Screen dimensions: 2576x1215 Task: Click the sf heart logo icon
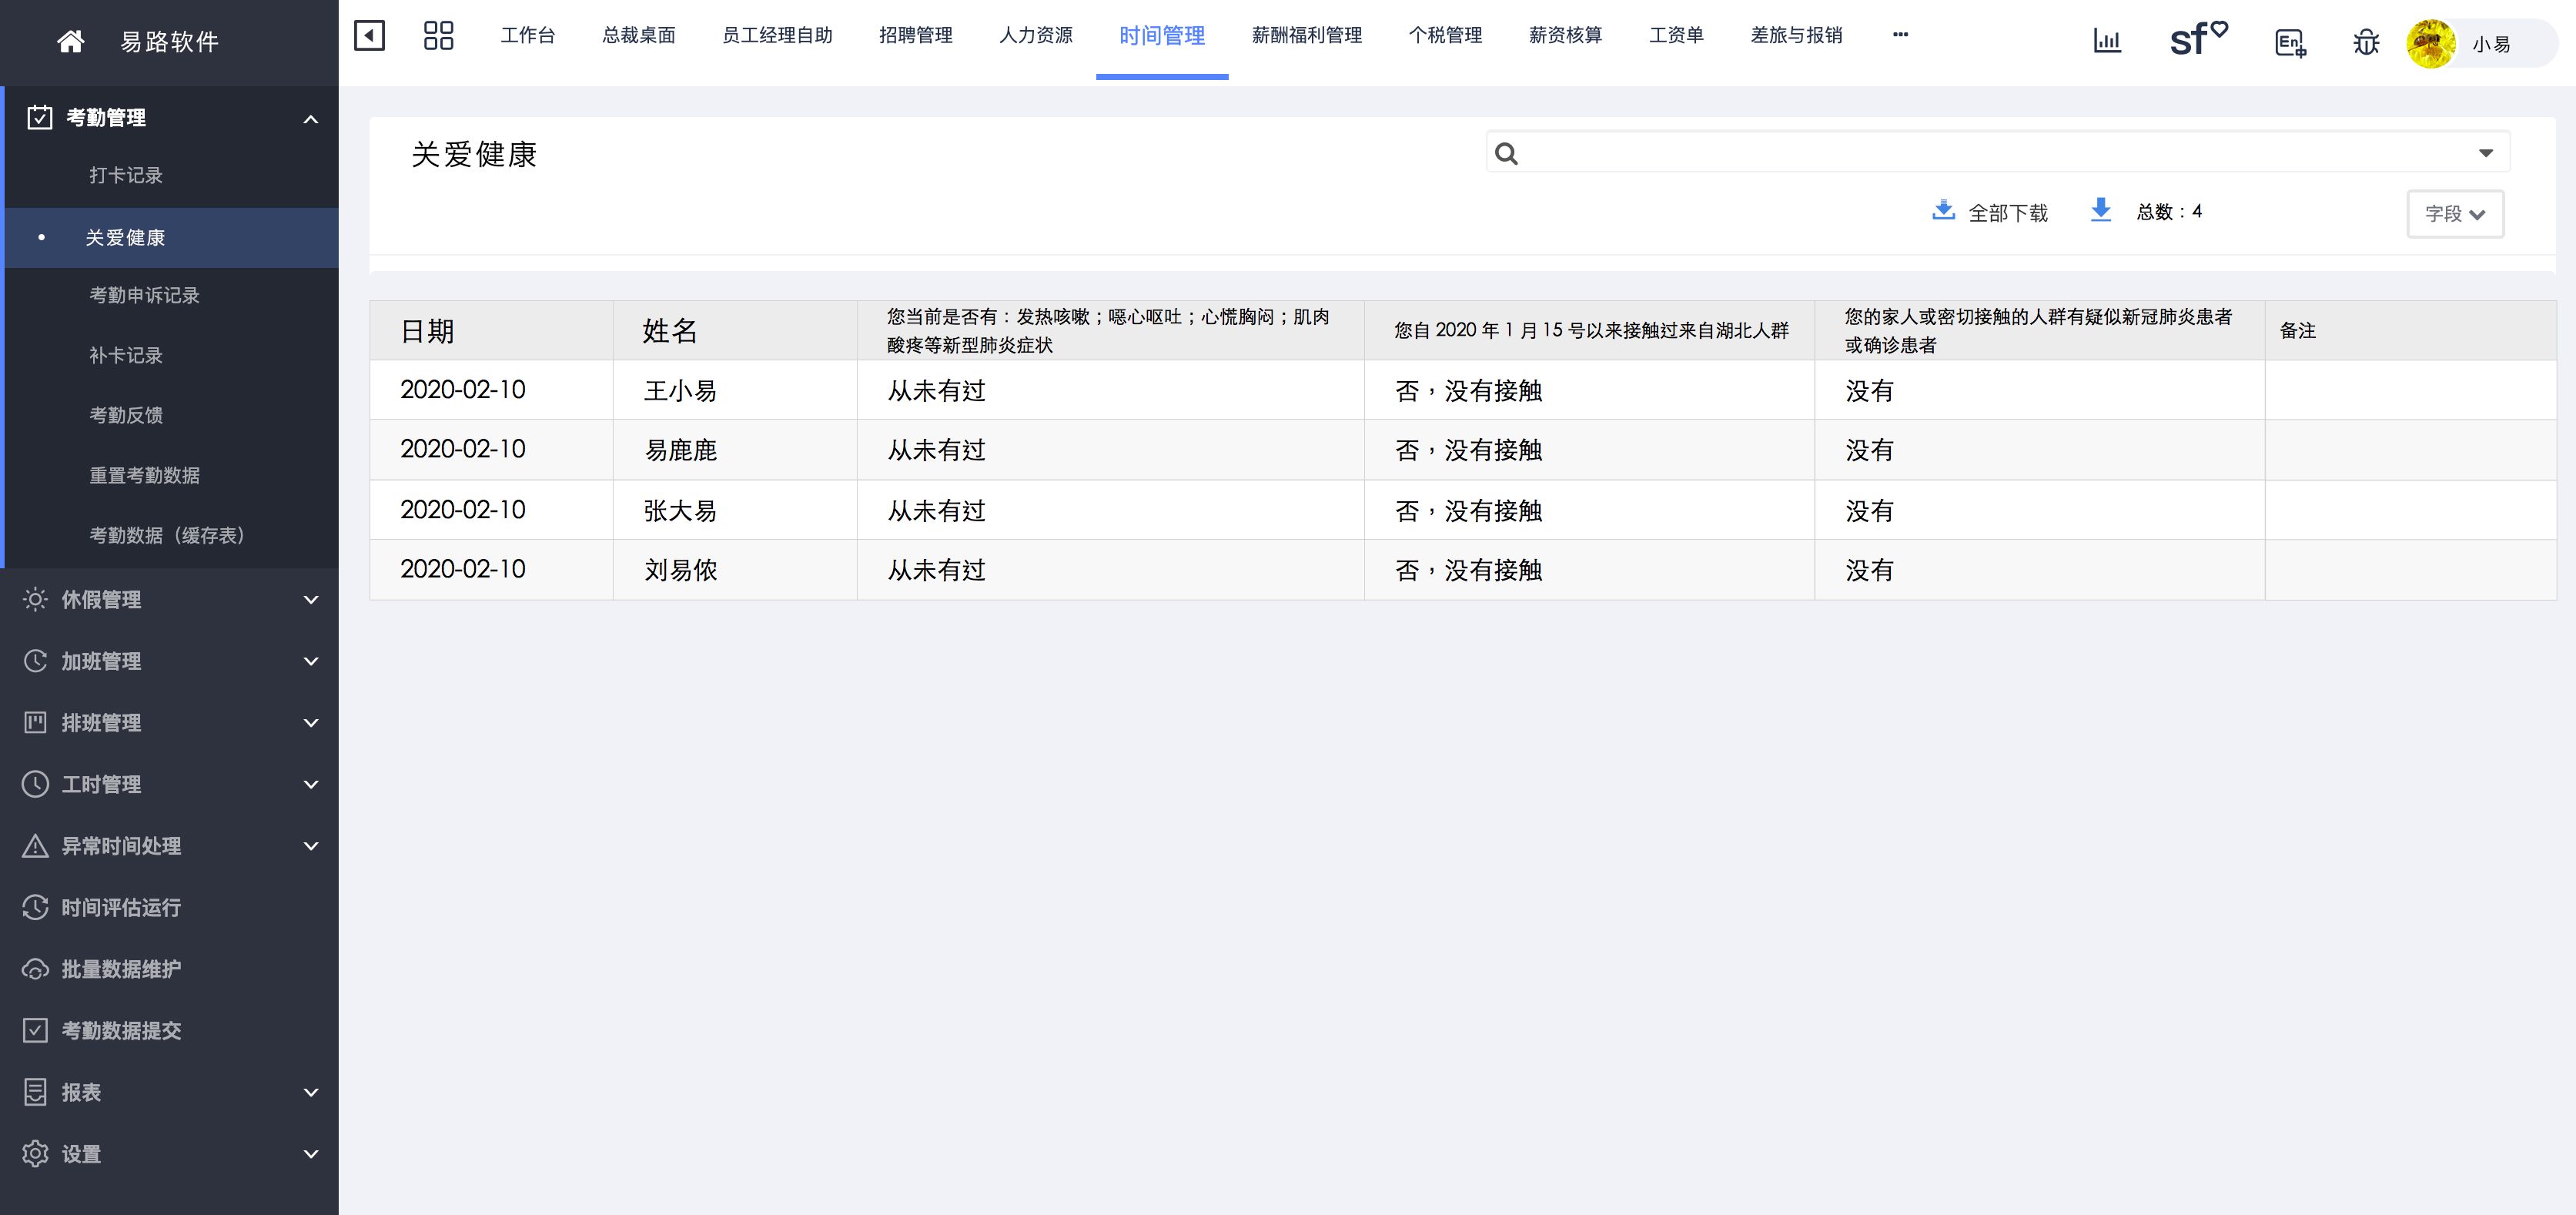coord(2197,40)
